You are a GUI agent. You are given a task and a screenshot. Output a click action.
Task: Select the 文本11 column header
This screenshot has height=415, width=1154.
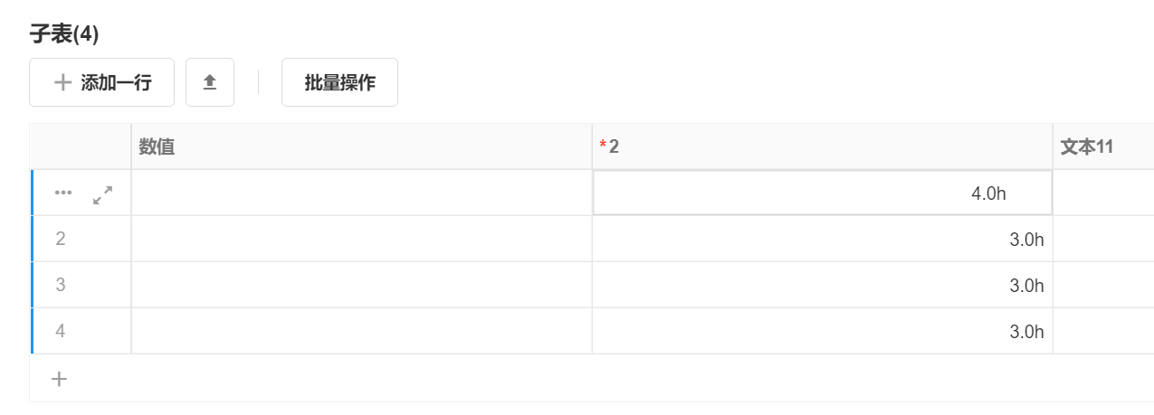1102,147
